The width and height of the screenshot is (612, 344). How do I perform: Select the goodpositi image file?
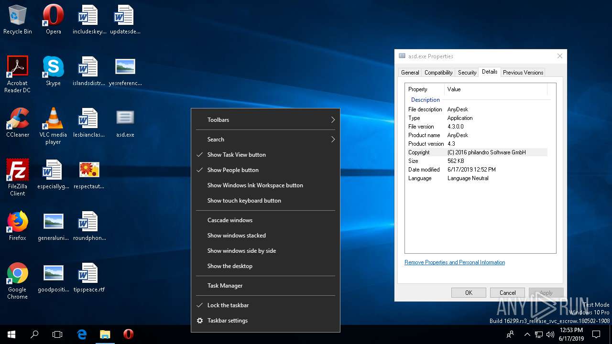pos(53,277)
